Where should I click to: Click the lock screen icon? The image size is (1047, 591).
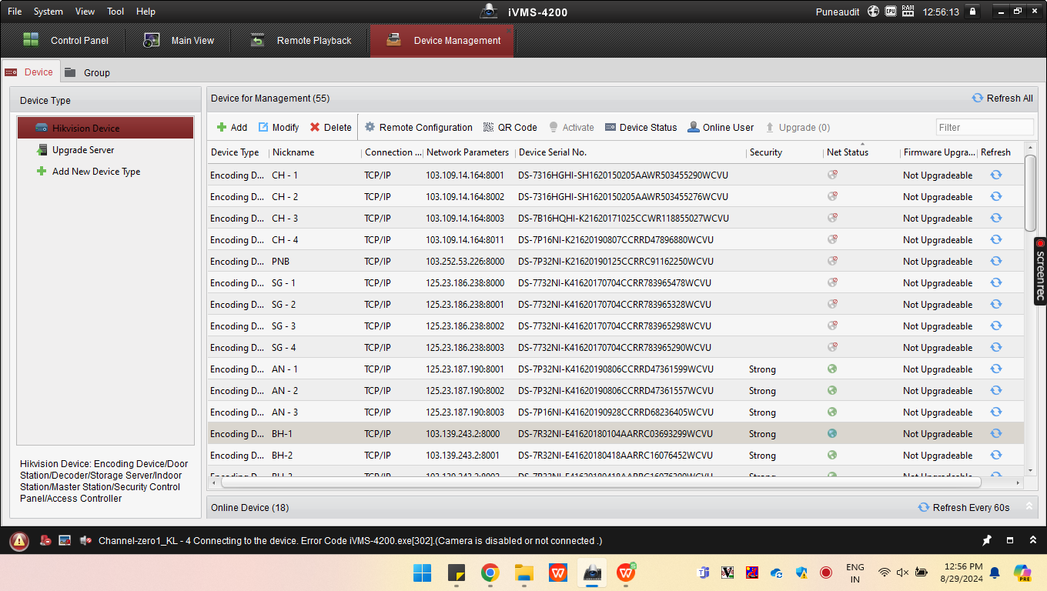[x=972, y=12]
